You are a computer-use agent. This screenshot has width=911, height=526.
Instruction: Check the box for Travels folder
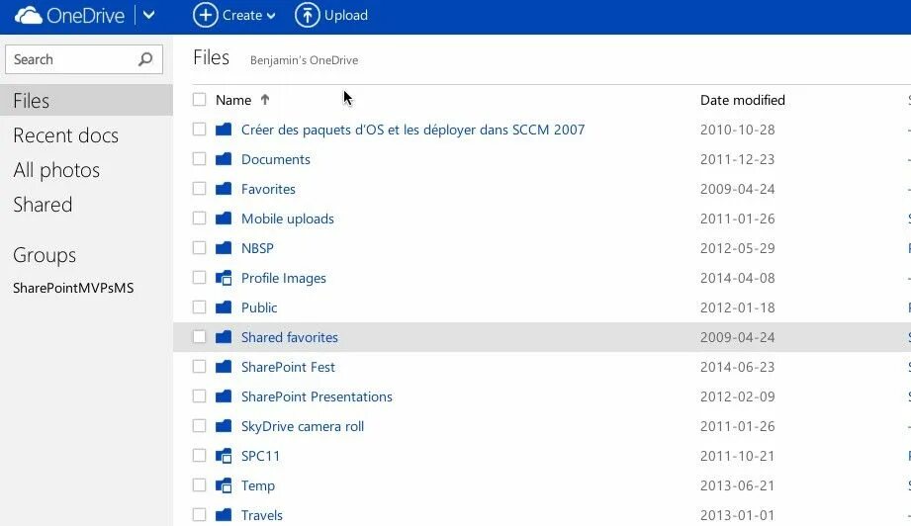[199, 514]
